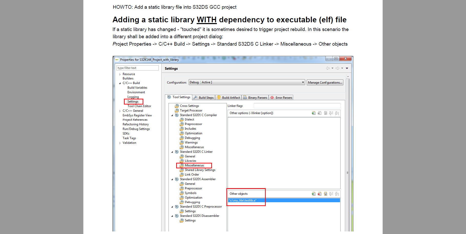Select Tool Chain Editor item
This screenshot has width=466, height=234.
[x=139, y=106]
